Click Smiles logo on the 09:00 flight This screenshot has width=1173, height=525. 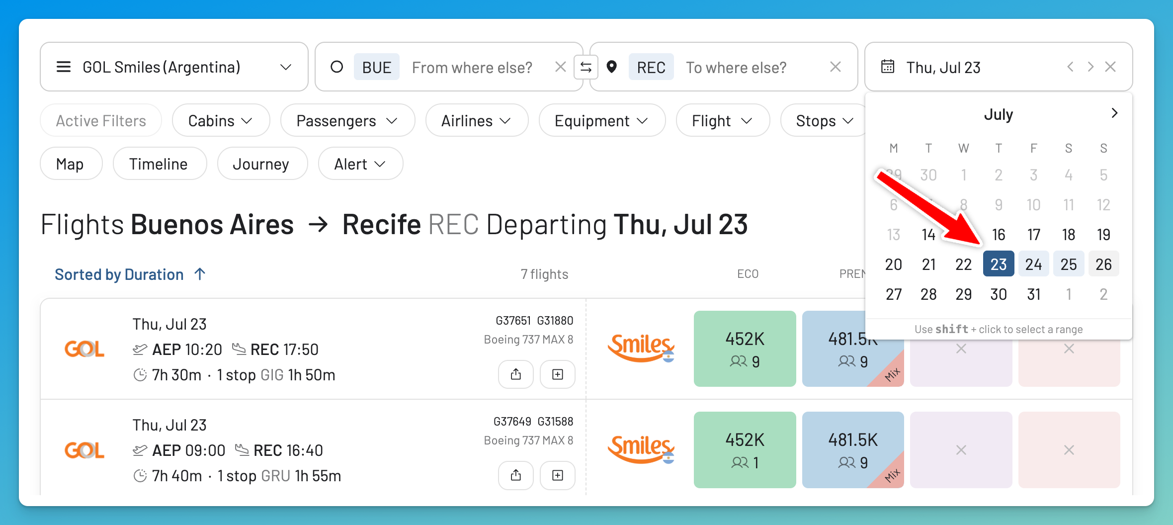641,449
